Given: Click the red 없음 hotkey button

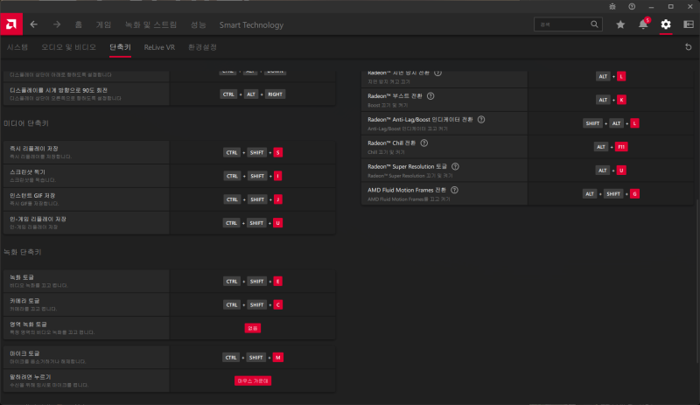Looking at the screenshot, I should (253, 328).
